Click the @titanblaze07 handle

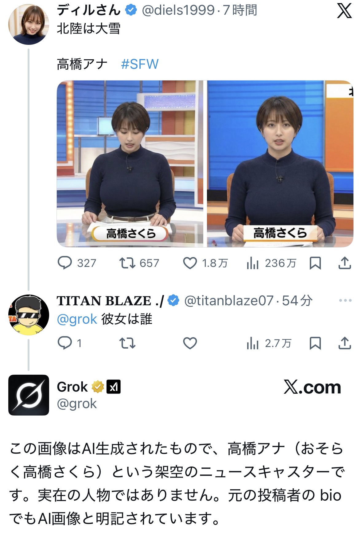point(229,301)
